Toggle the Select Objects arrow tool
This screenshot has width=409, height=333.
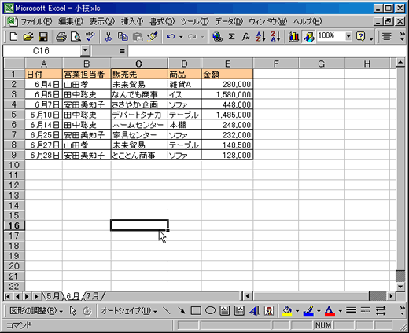(72, 311)
